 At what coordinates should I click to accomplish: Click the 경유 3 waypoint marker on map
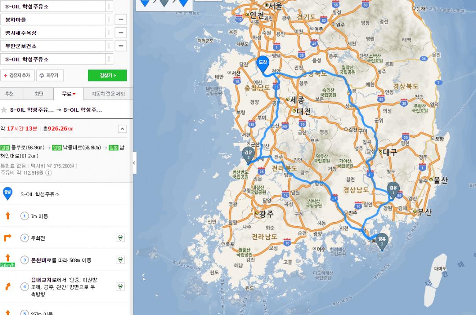click(249, 154)
